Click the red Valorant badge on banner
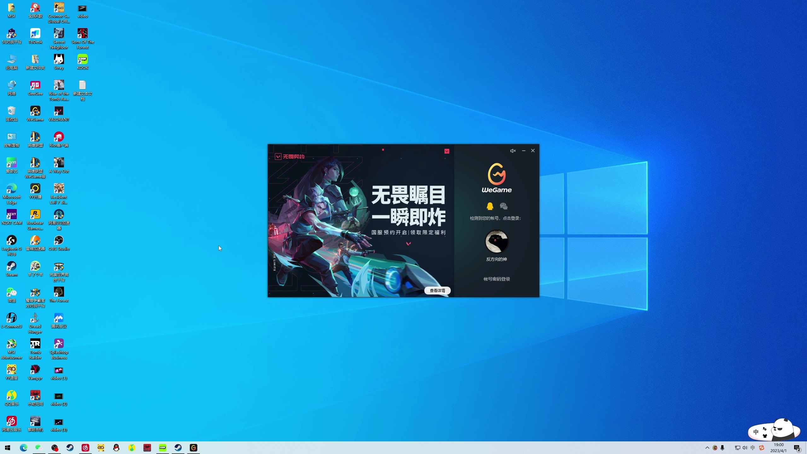 click(x=447, y=151)
